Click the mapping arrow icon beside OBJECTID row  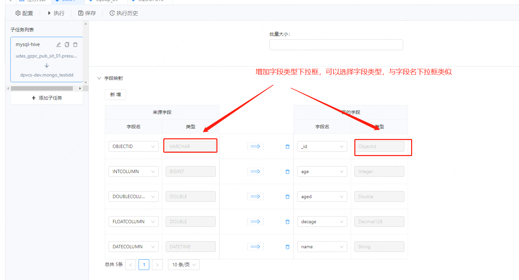(x=255, y=146)
